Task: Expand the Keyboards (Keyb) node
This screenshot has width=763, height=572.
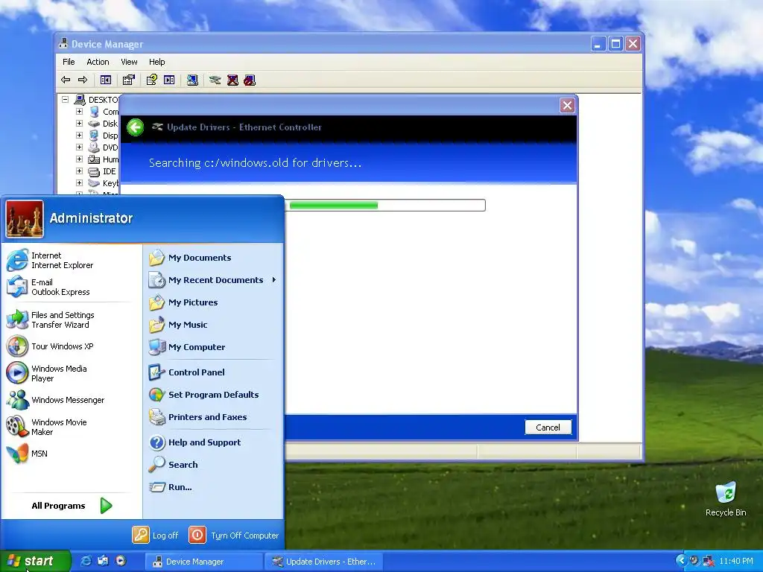Action: [79, 183]
